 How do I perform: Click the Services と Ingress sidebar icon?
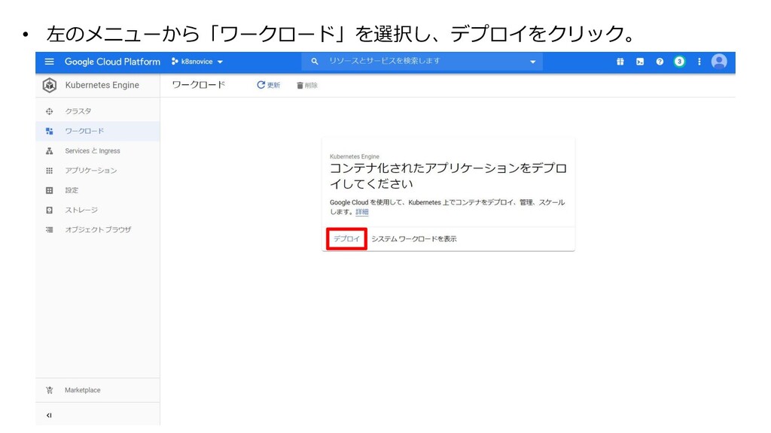click(x=49, y=150)
